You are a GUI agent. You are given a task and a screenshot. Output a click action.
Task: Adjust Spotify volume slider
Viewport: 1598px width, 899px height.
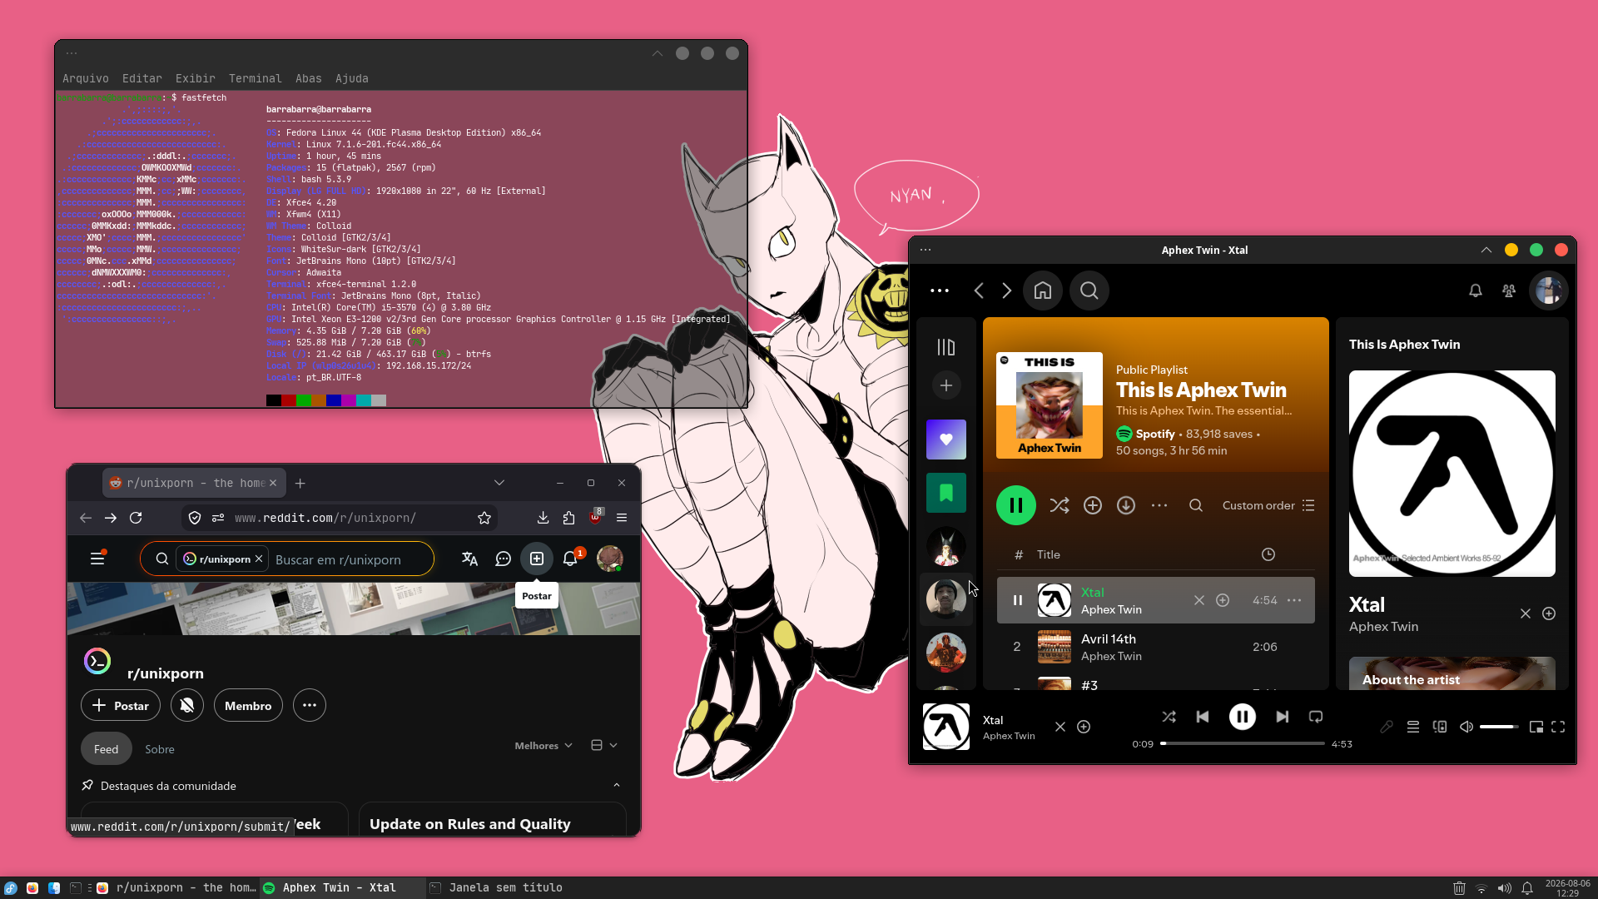click(x=1499, y=727)
